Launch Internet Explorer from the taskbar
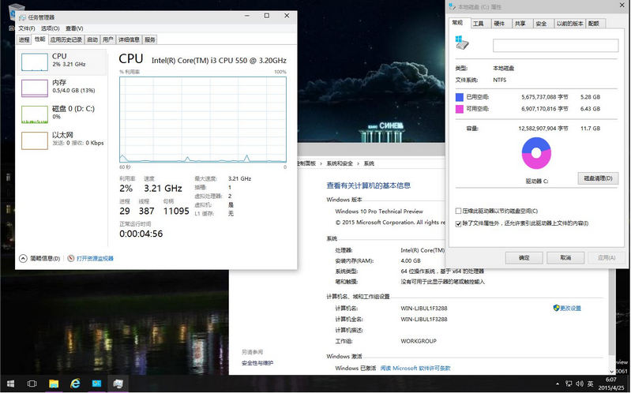The image size is (631, 393). (x=75, y=384)
